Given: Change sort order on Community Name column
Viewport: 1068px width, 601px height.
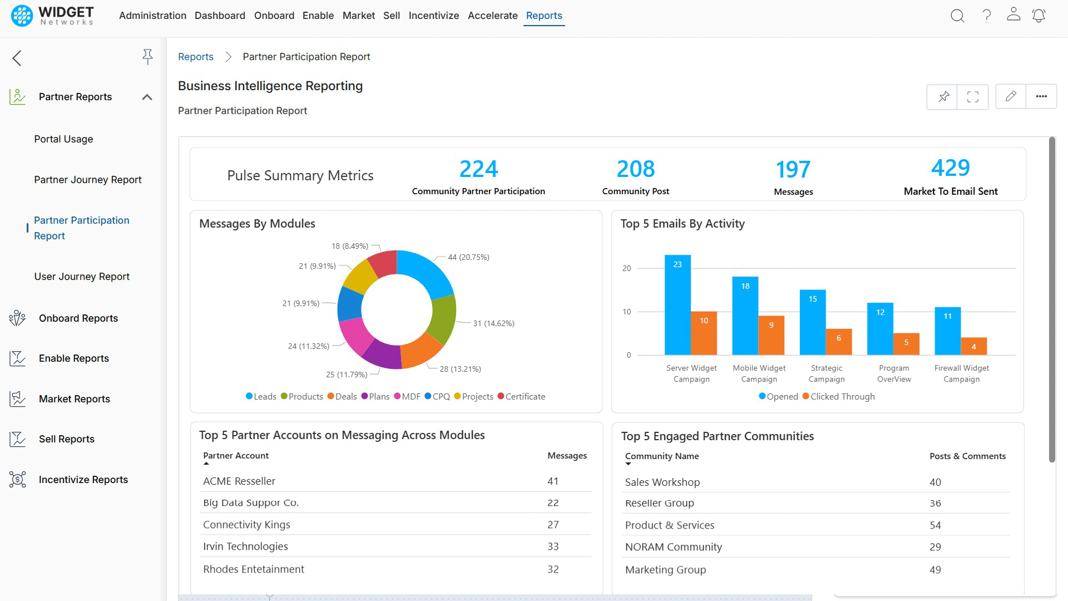Looking at the screenshot, I should pos(661,456).
